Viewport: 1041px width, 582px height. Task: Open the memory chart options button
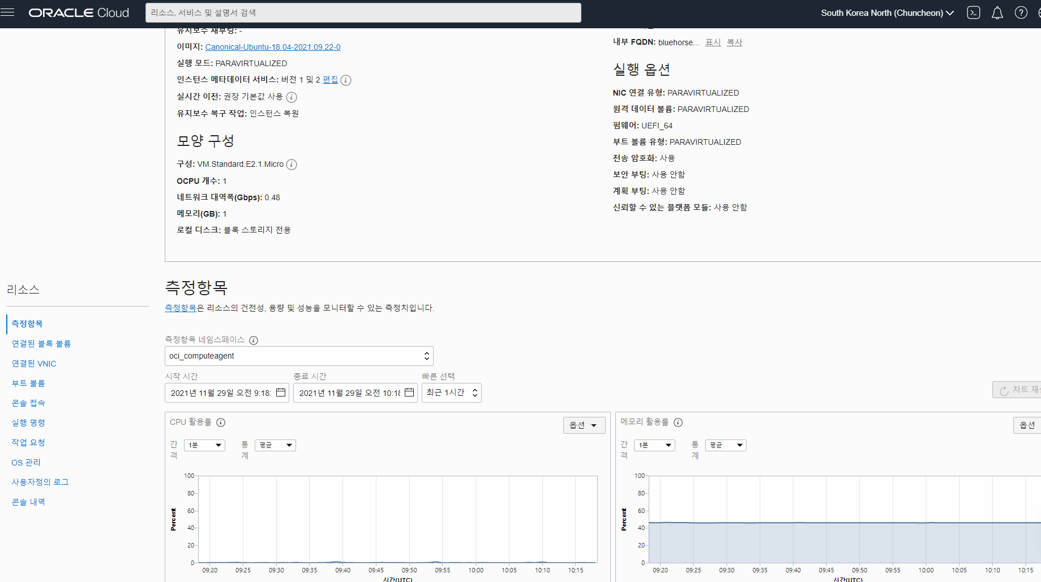coord(1027,425)
